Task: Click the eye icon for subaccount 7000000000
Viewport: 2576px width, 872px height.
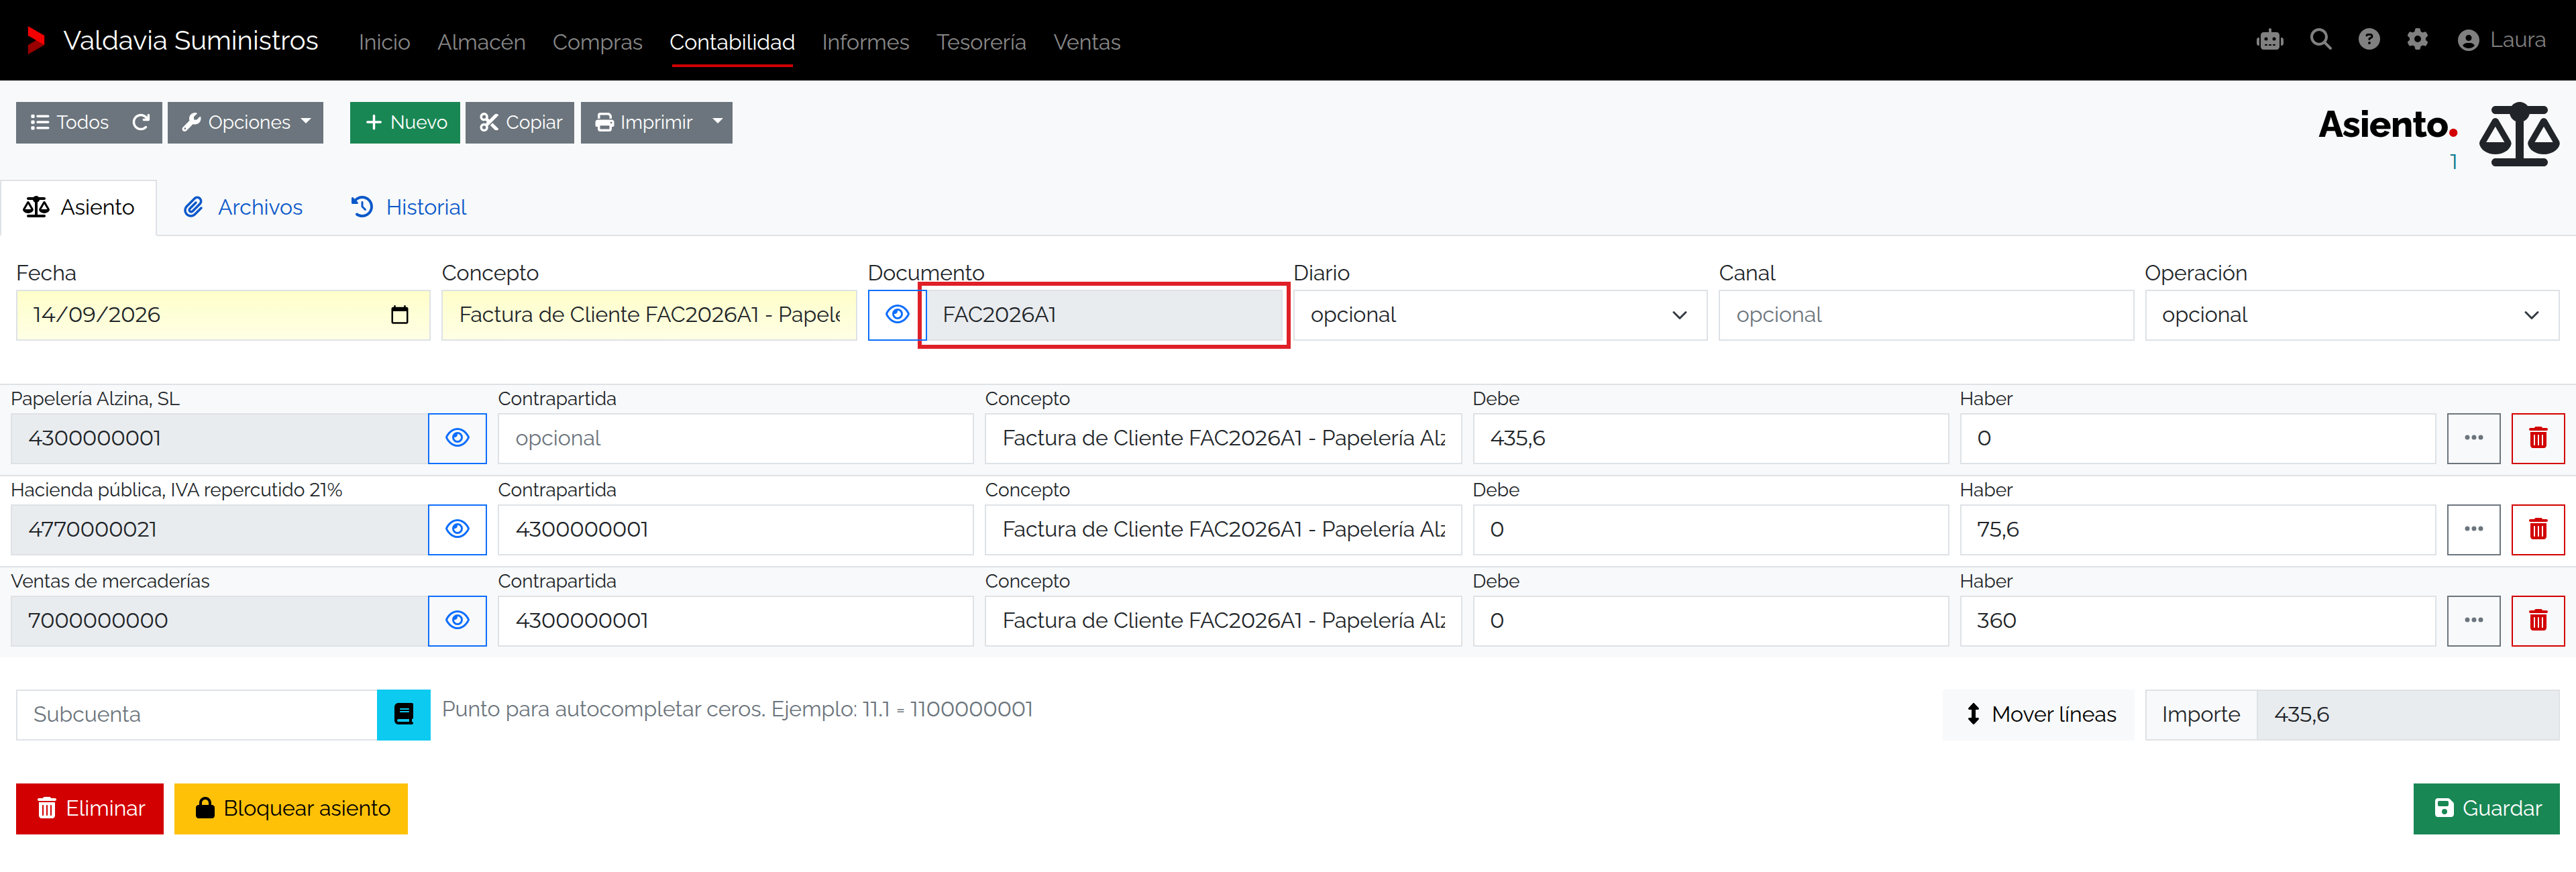Action: click(x=457, y=620)
